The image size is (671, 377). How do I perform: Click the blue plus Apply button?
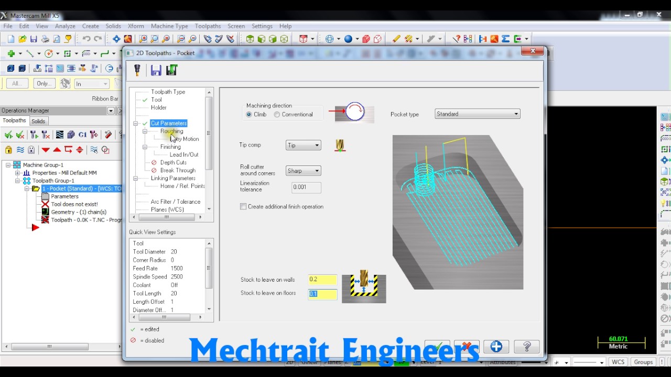[496, 347]
